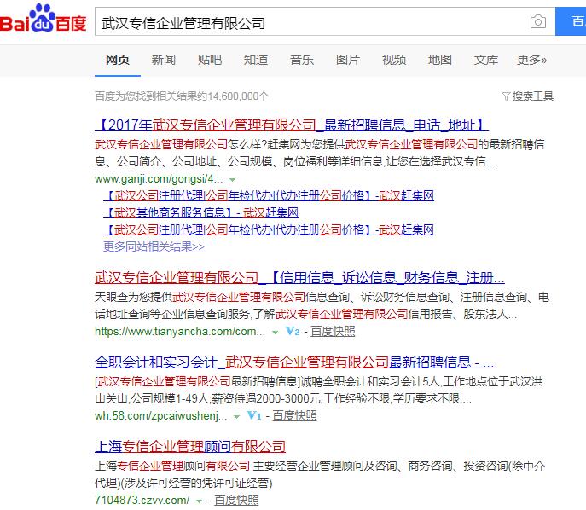Click 更多同站相关结果>> link
The height and width of the screenshot is (510, 586).
(x=154, y=246)
